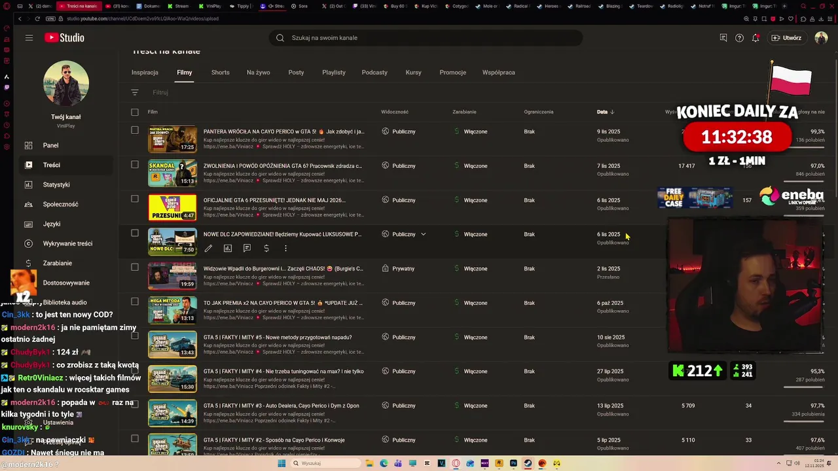Click the pencil edit icon on the NOWE DLC video
The width and height of the screenshot is (838, 471).
point(208,249)
